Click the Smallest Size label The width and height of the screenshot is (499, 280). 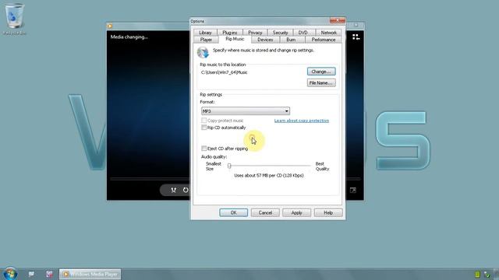(213, 166)
